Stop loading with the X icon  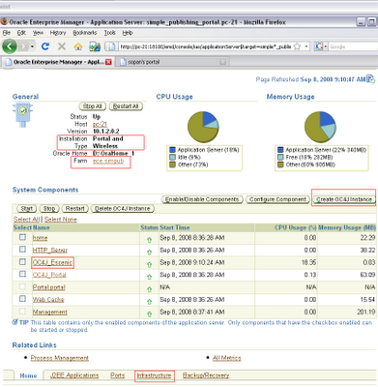coord(62,46)
